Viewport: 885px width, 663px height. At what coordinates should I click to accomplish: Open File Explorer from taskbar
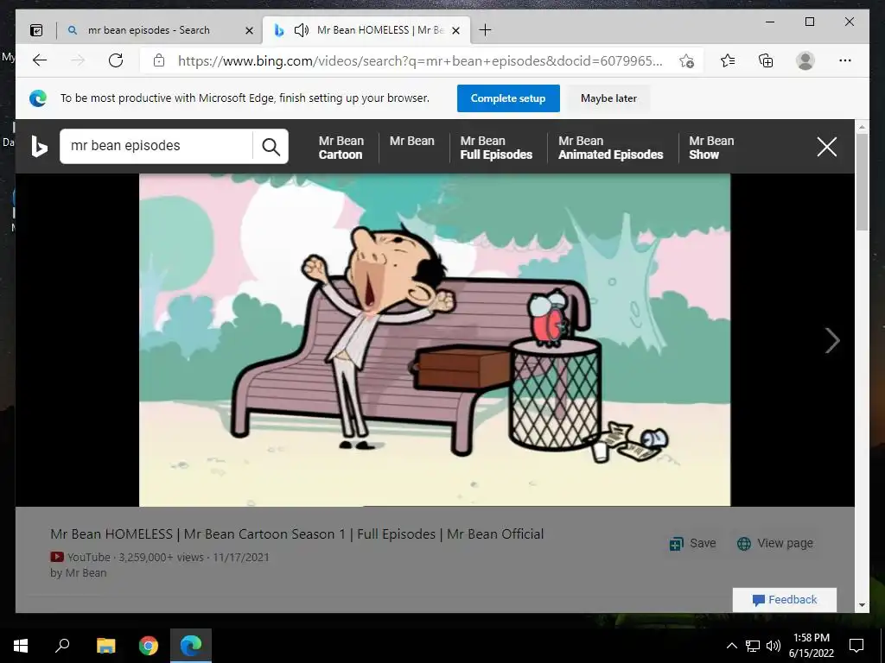(x=105, y=646)
